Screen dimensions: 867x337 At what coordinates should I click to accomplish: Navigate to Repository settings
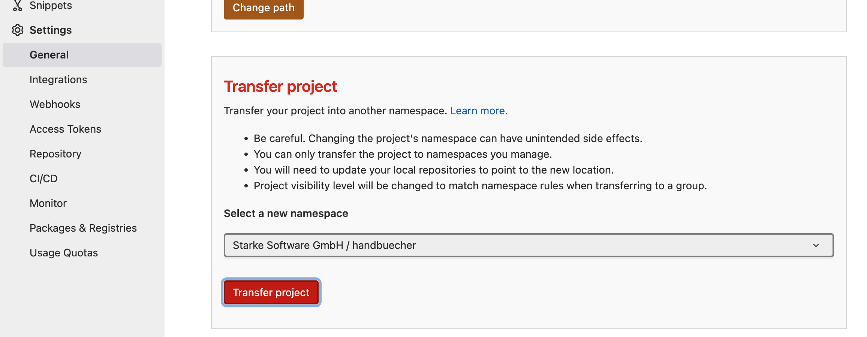point(55,154)
